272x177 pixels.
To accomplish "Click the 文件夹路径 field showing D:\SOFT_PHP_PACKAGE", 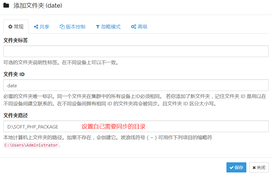I will pyautogui.click(x=136, y=126).
